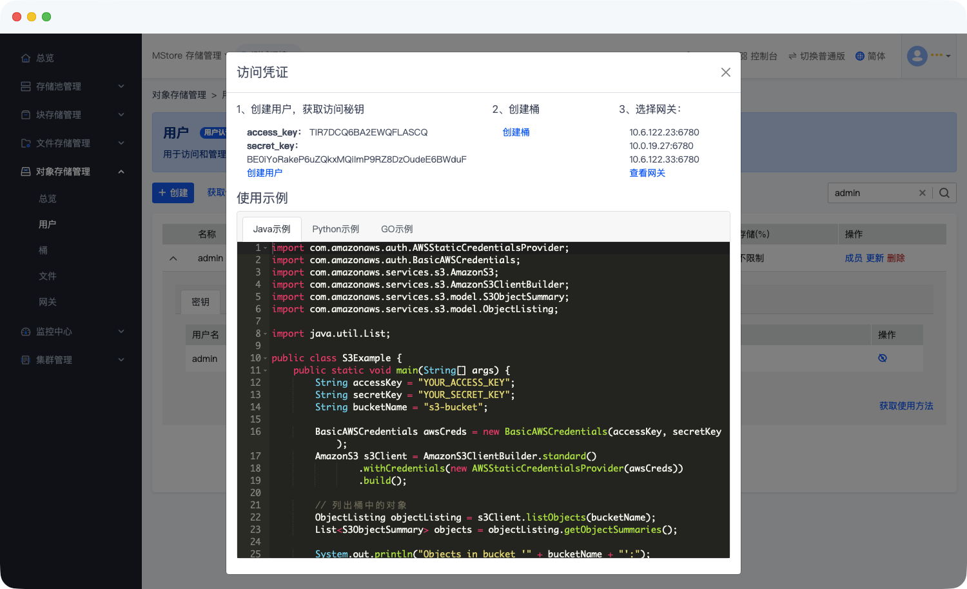Click the storage pool management icon

tap(26, 86)
